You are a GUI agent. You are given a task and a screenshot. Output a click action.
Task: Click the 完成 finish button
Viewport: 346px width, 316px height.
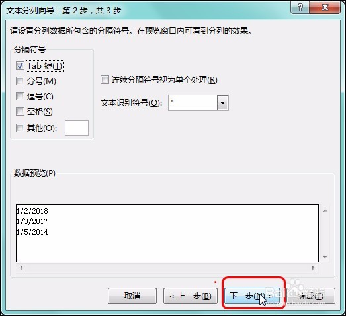tap(311, 296)
